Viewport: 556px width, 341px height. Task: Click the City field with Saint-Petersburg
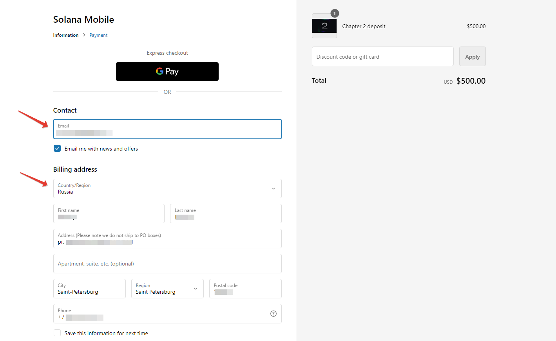(x=89, y=289)
